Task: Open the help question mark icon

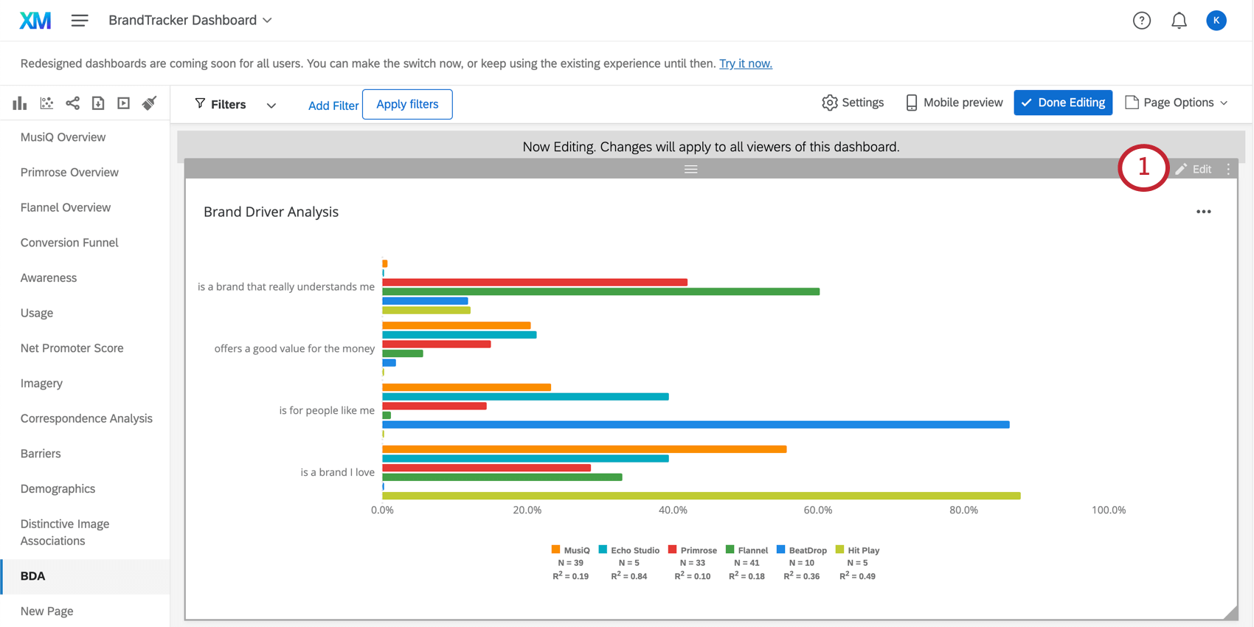Action: click(x=1142, y=21)
